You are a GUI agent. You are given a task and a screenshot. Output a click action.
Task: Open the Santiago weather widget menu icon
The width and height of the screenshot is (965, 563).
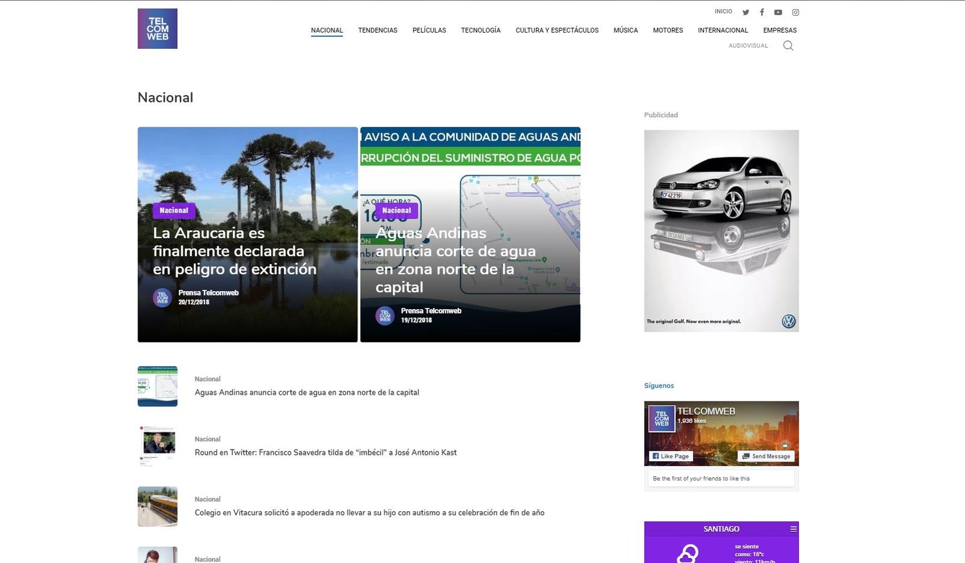coord(794,529)
